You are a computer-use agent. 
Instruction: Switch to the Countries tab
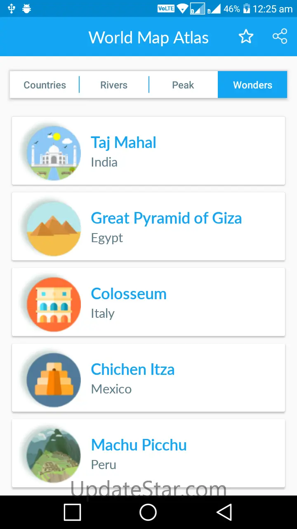click(45, 85)
